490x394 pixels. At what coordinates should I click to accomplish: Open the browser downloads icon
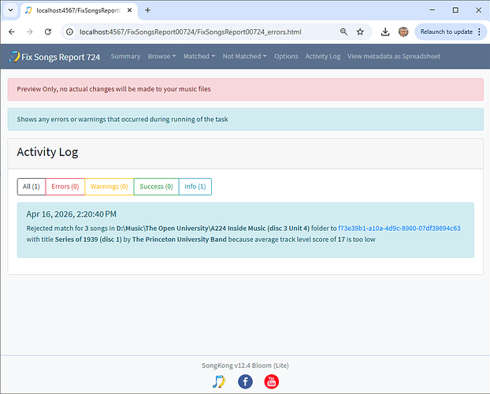click(x=384, y=32)
